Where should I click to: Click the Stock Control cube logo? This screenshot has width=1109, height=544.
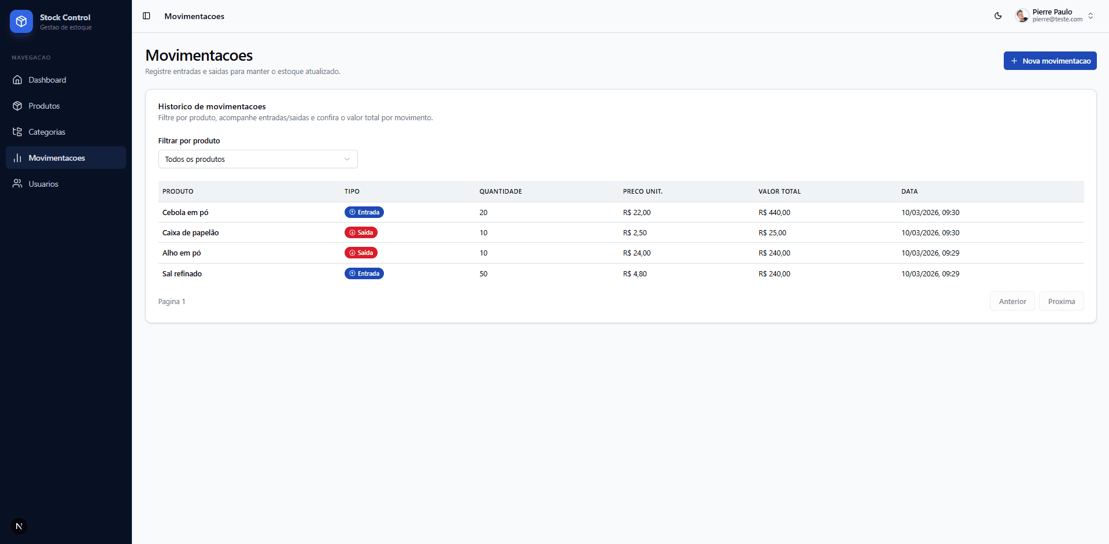pos(21,21)
